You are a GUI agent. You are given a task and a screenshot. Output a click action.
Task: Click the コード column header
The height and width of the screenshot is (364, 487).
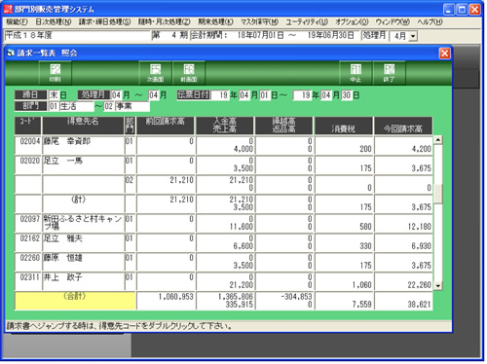pyautogui.click(x=28, y=126)
